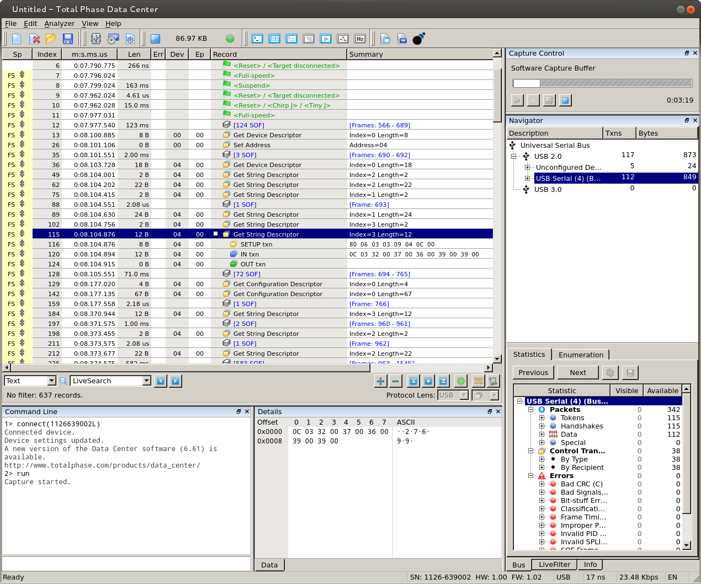701x584 pixels.
Task: Expand the Tokens statistics row
Action: (541, 418)
